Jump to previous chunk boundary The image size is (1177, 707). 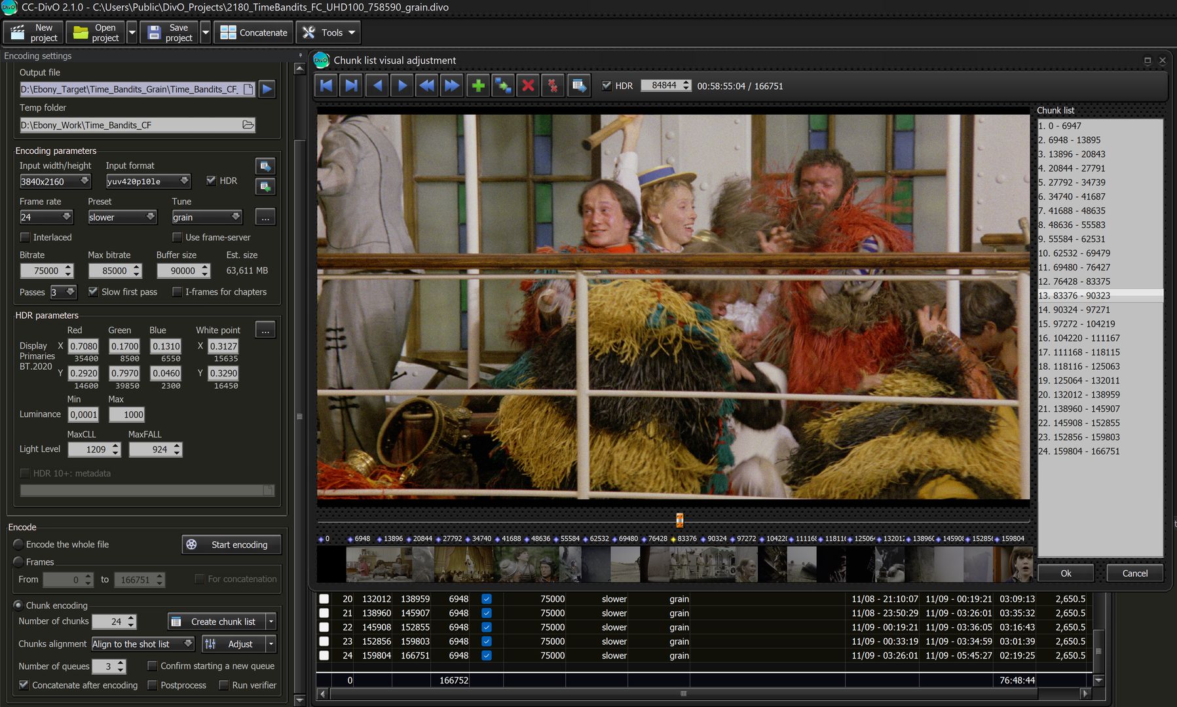point(327,86)
